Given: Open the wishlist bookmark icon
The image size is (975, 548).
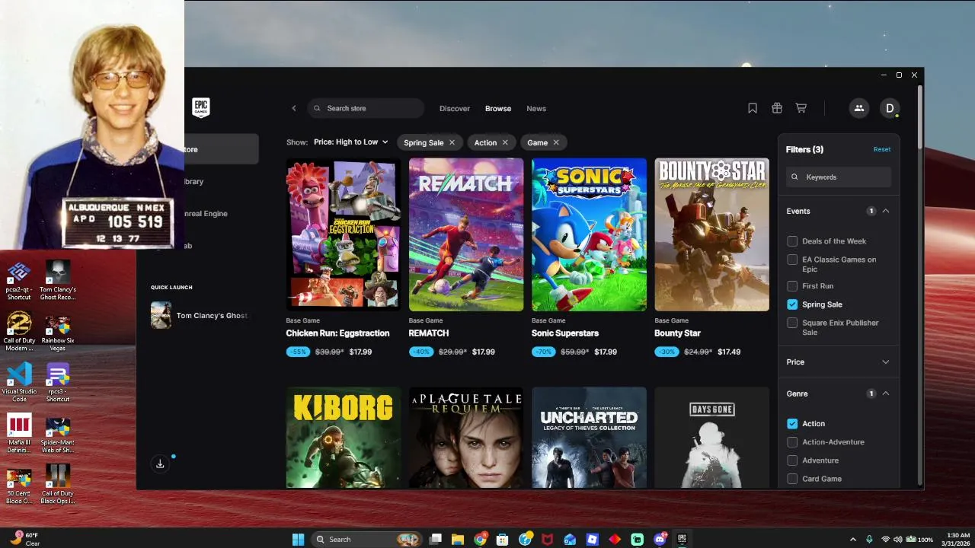Looking at the screenshot, I should point(753,108).
